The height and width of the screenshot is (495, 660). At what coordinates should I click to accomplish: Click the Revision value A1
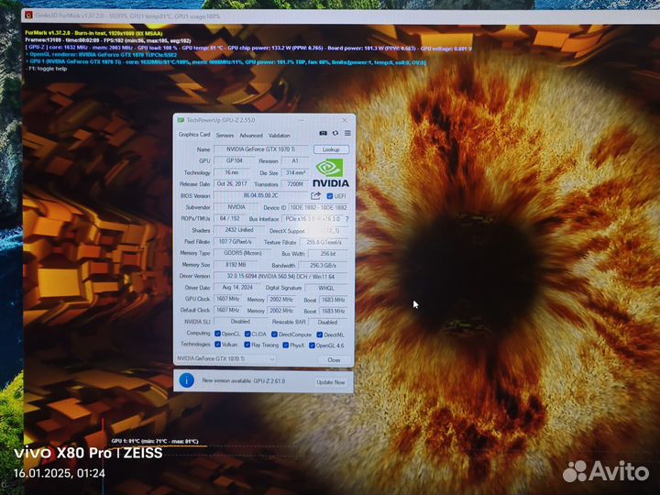pos(295,160)
